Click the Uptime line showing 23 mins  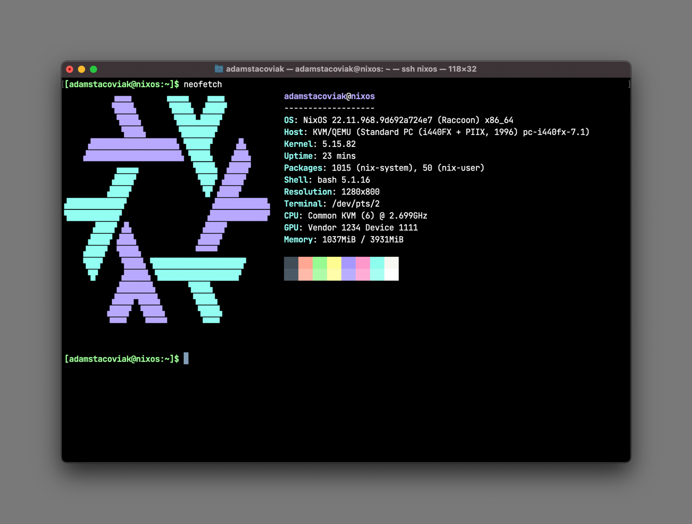tap(320, 156)
